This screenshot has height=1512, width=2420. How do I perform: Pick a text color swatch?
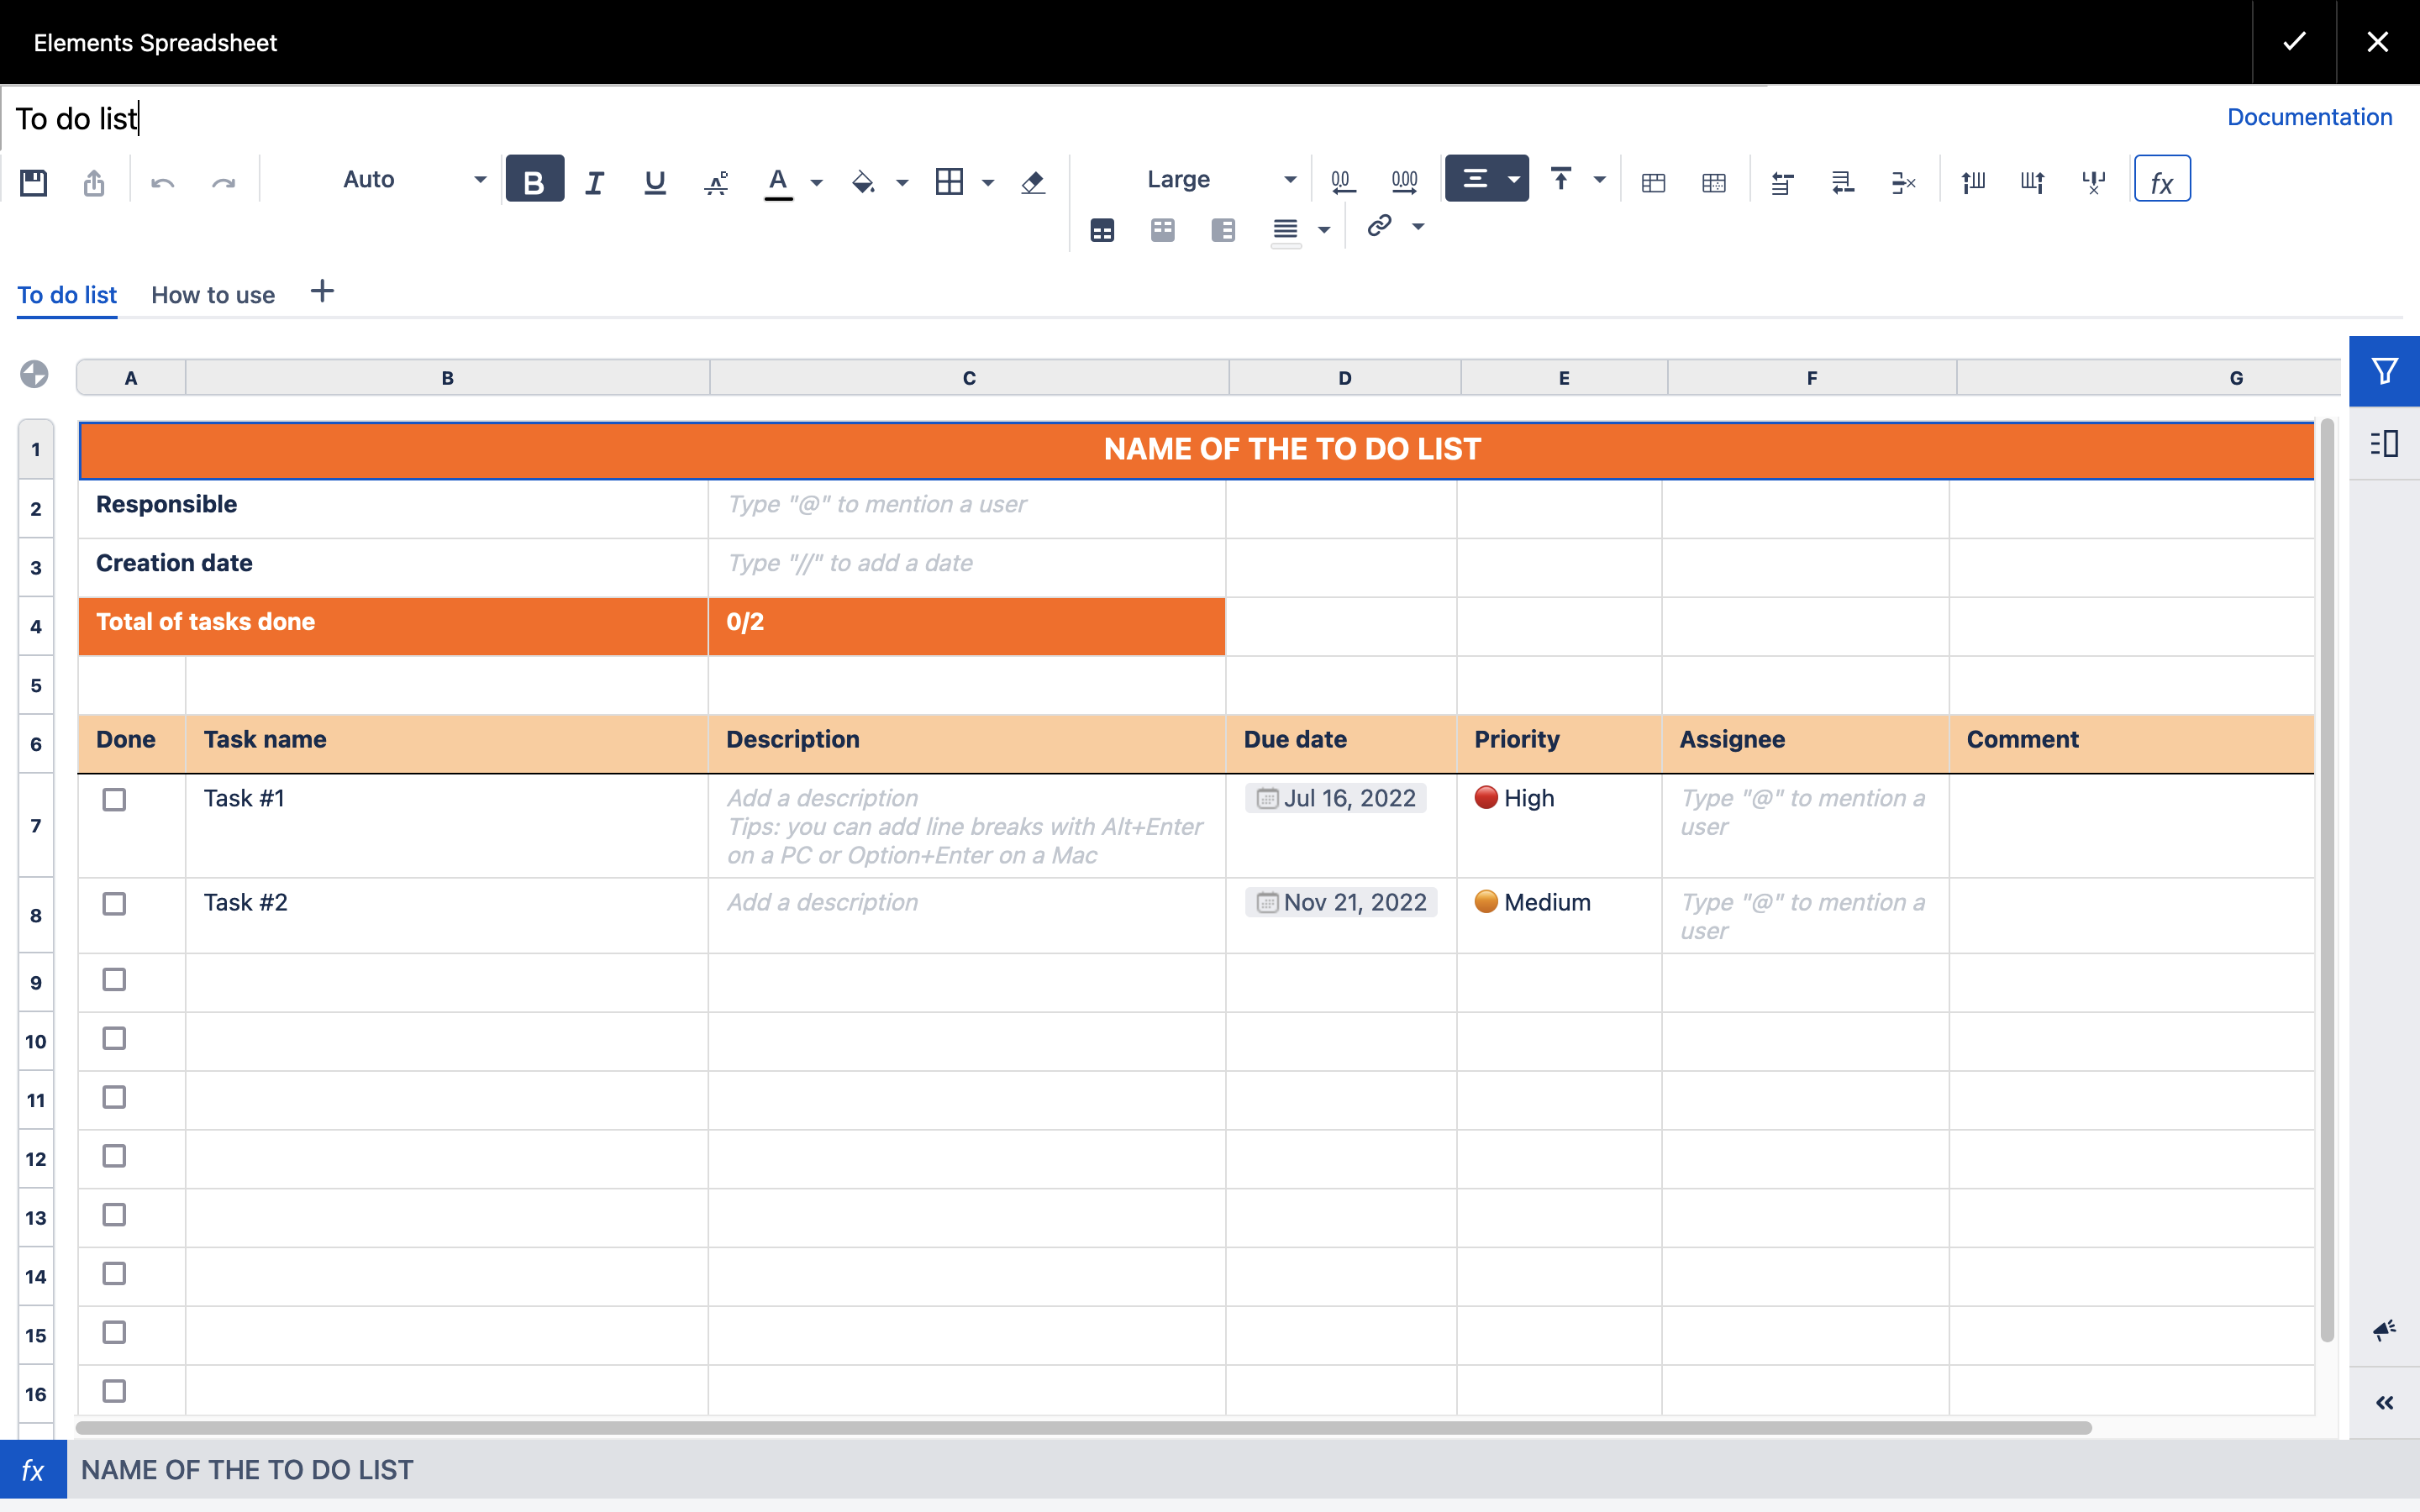[779, 181]
